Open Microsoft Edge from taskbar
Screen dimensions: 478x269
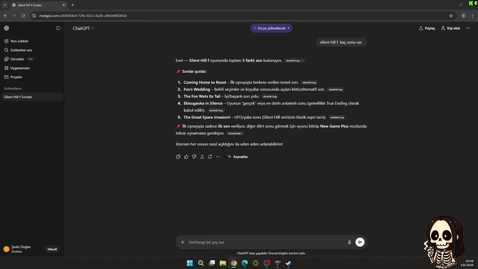[245, 263]
